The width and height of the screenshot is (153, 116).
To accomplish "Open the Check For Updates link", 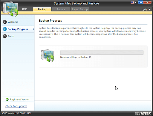I will click(x=16, y=106).
